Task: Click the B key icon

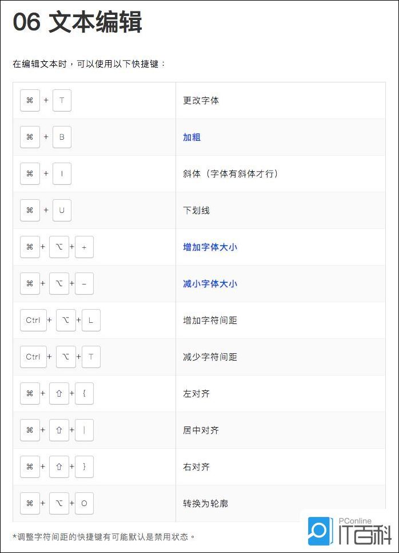Action: coord(62,137)
